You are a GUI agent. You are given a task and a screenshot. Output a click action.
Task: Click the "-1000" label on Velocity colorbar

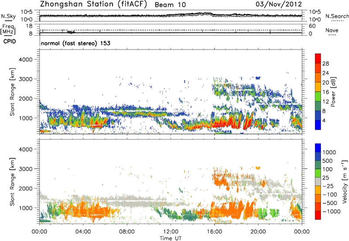(331, 211)
